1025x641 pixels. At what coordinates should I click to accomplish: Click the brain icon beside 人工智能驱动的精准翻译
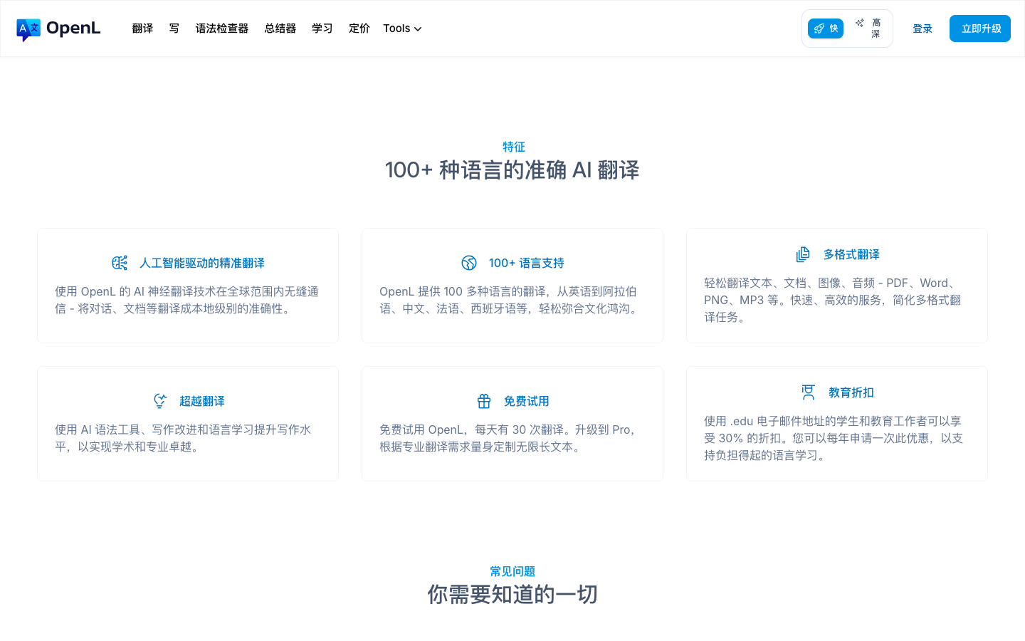point(120,263)
